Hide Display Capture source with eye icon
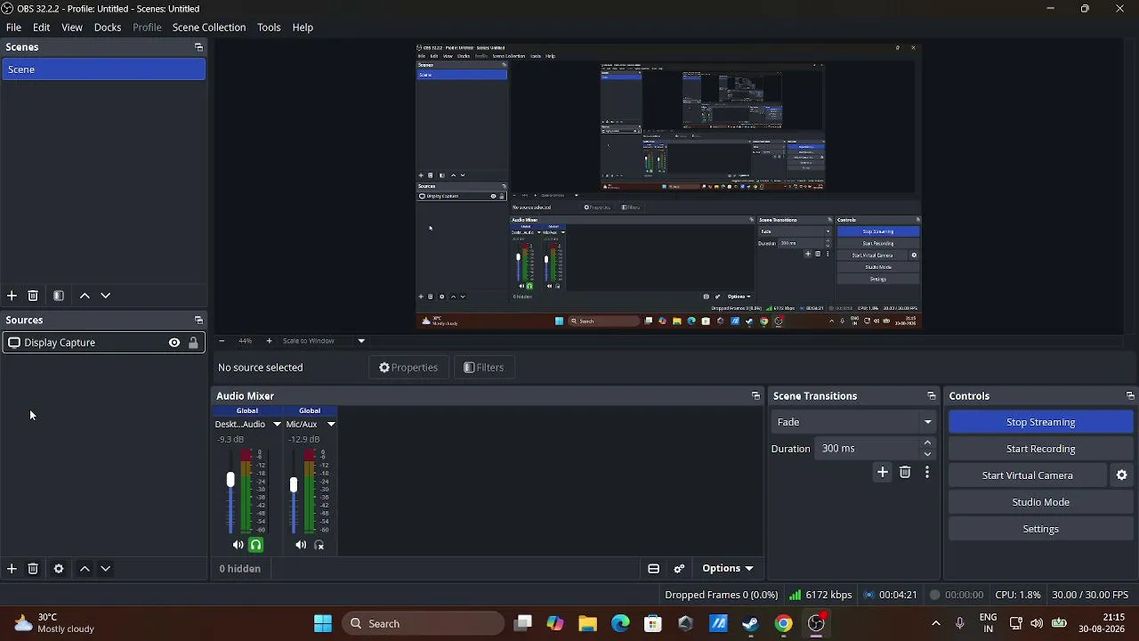1139x641 pixels. [x=174, y=343]
